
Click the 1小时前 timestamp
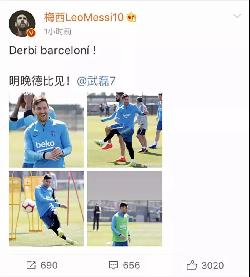coord(57,31)
